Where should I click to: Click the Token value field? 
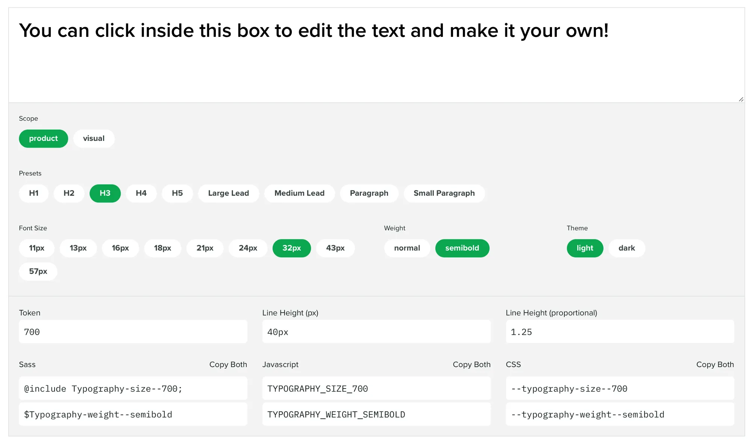133,331
